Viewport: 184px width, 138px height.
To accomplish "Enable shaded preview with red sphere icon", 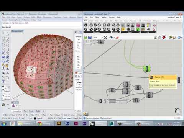I will 164,38.
